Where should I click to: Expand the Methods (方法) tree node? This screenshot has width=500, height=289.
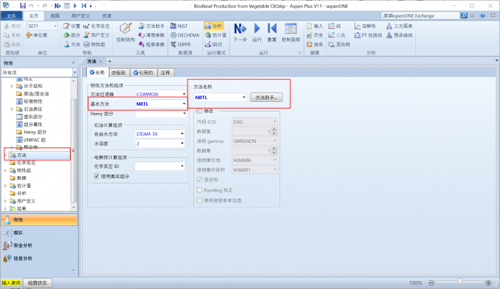click(5, 156)
